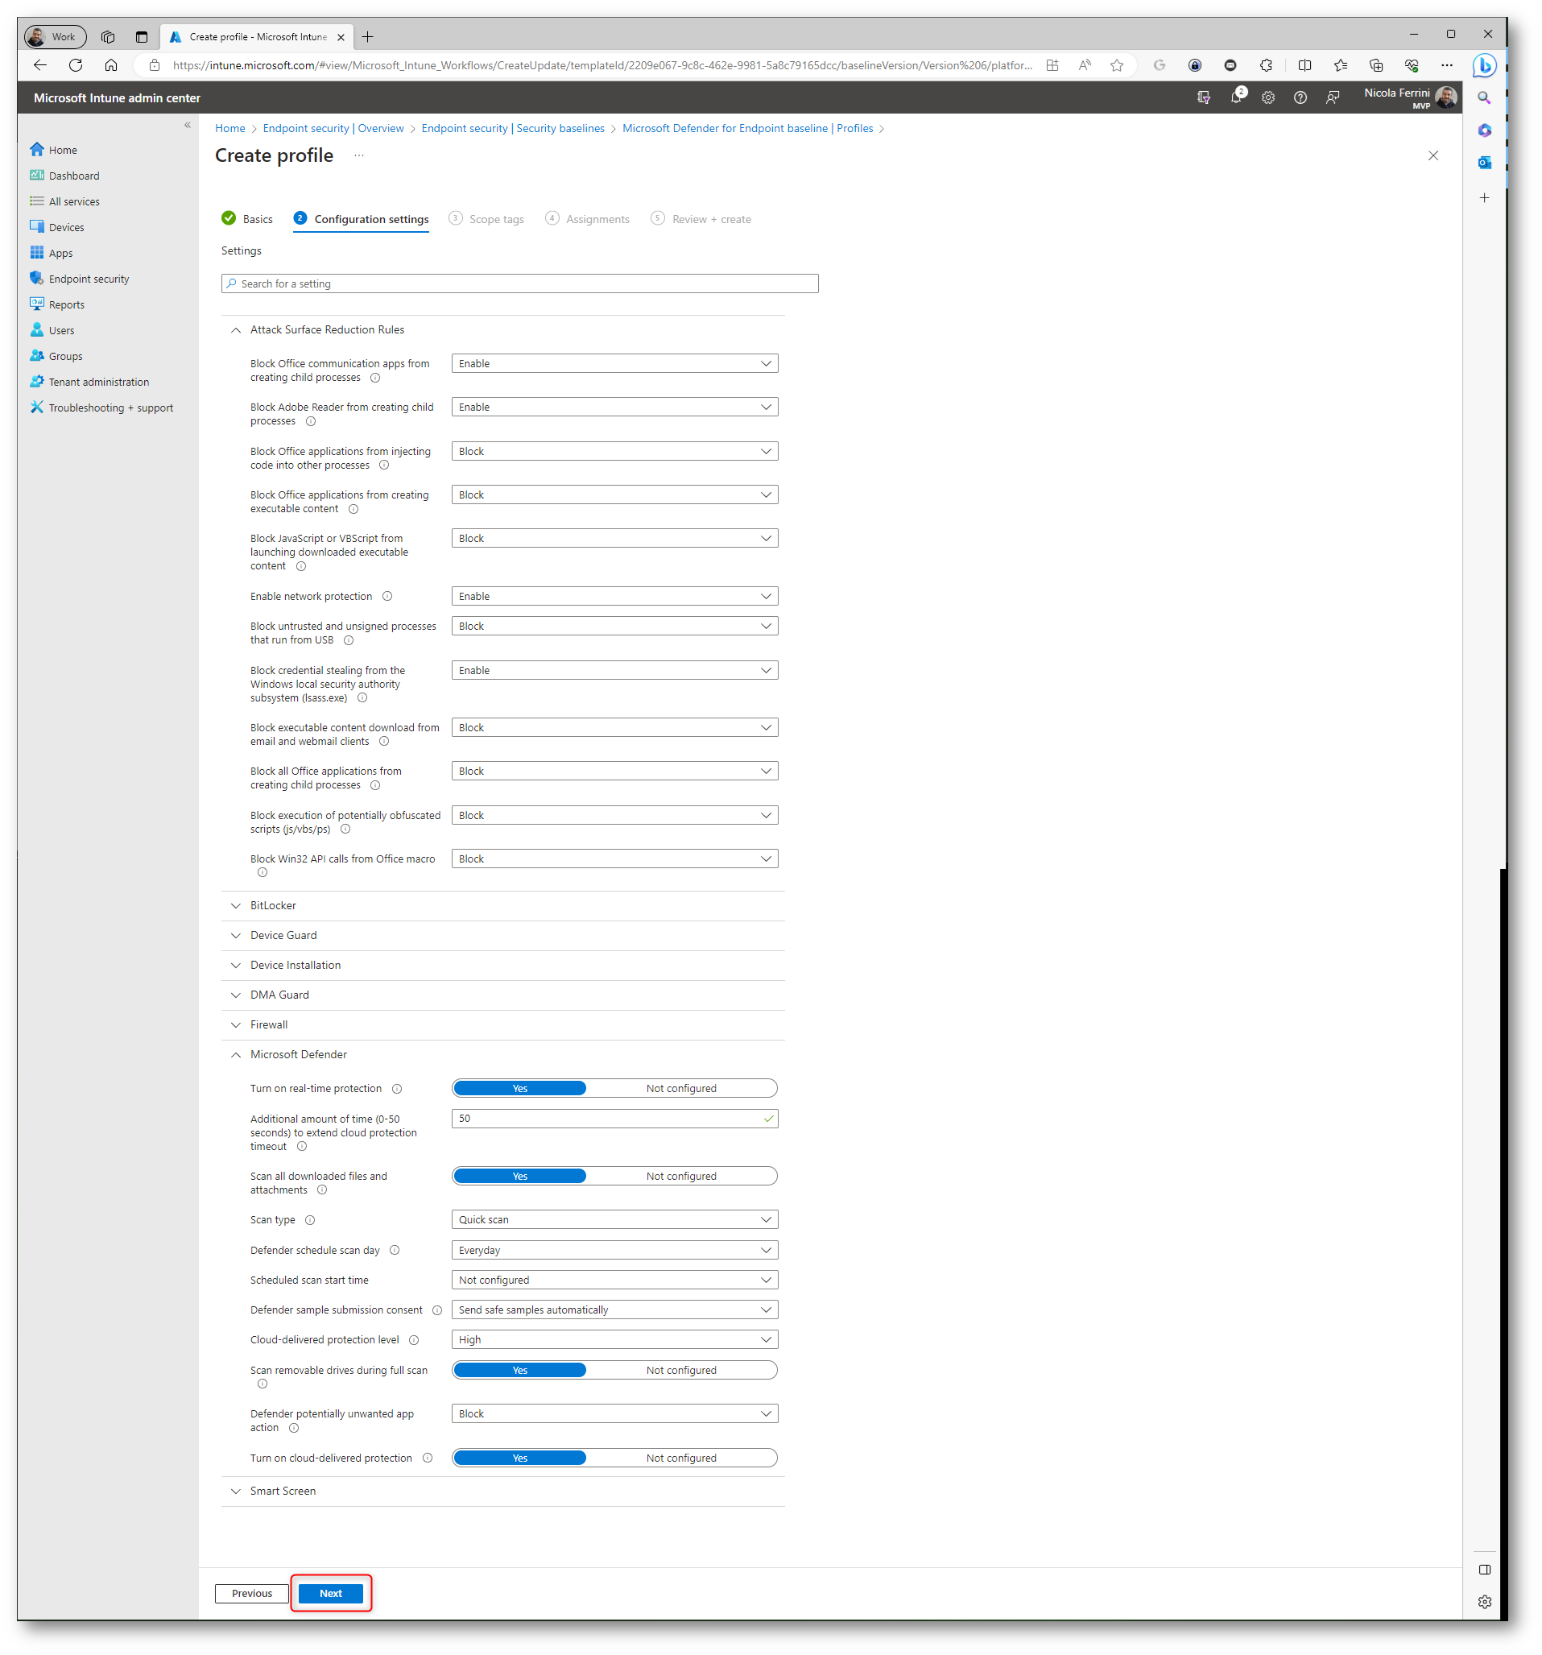1542x1655 pixels.
Task: Open Scan type dropdown
Action: pos(614,1218)
